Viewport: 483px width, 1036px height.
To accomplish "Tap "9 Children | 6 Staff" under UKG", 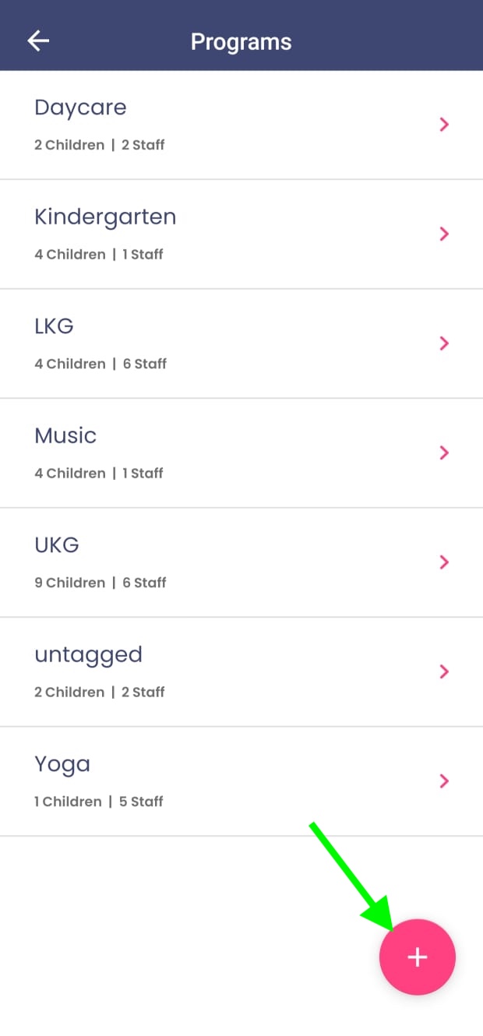I will pos(100,583).
